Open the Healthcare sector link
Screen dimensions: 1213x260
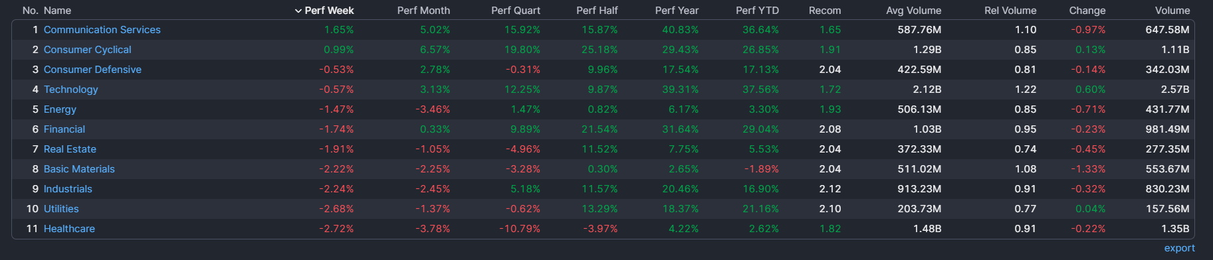(69, 229)
